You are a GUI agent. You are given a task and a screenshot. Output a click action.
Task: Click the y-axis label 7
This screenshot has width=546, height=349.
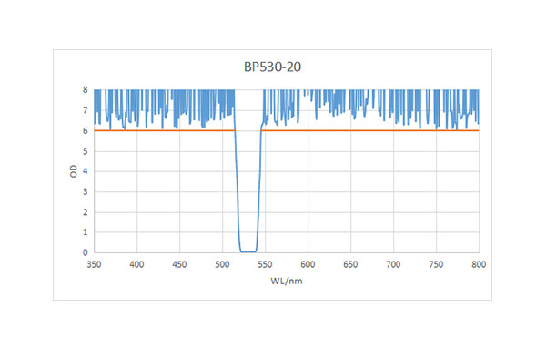pyautogui.click(x=86, y=110)
